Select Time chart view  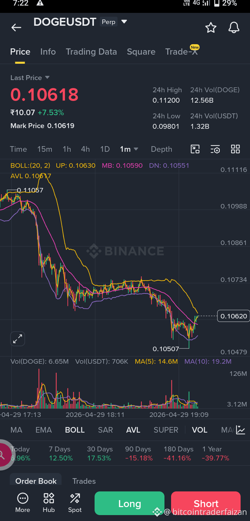click(18, 149)
